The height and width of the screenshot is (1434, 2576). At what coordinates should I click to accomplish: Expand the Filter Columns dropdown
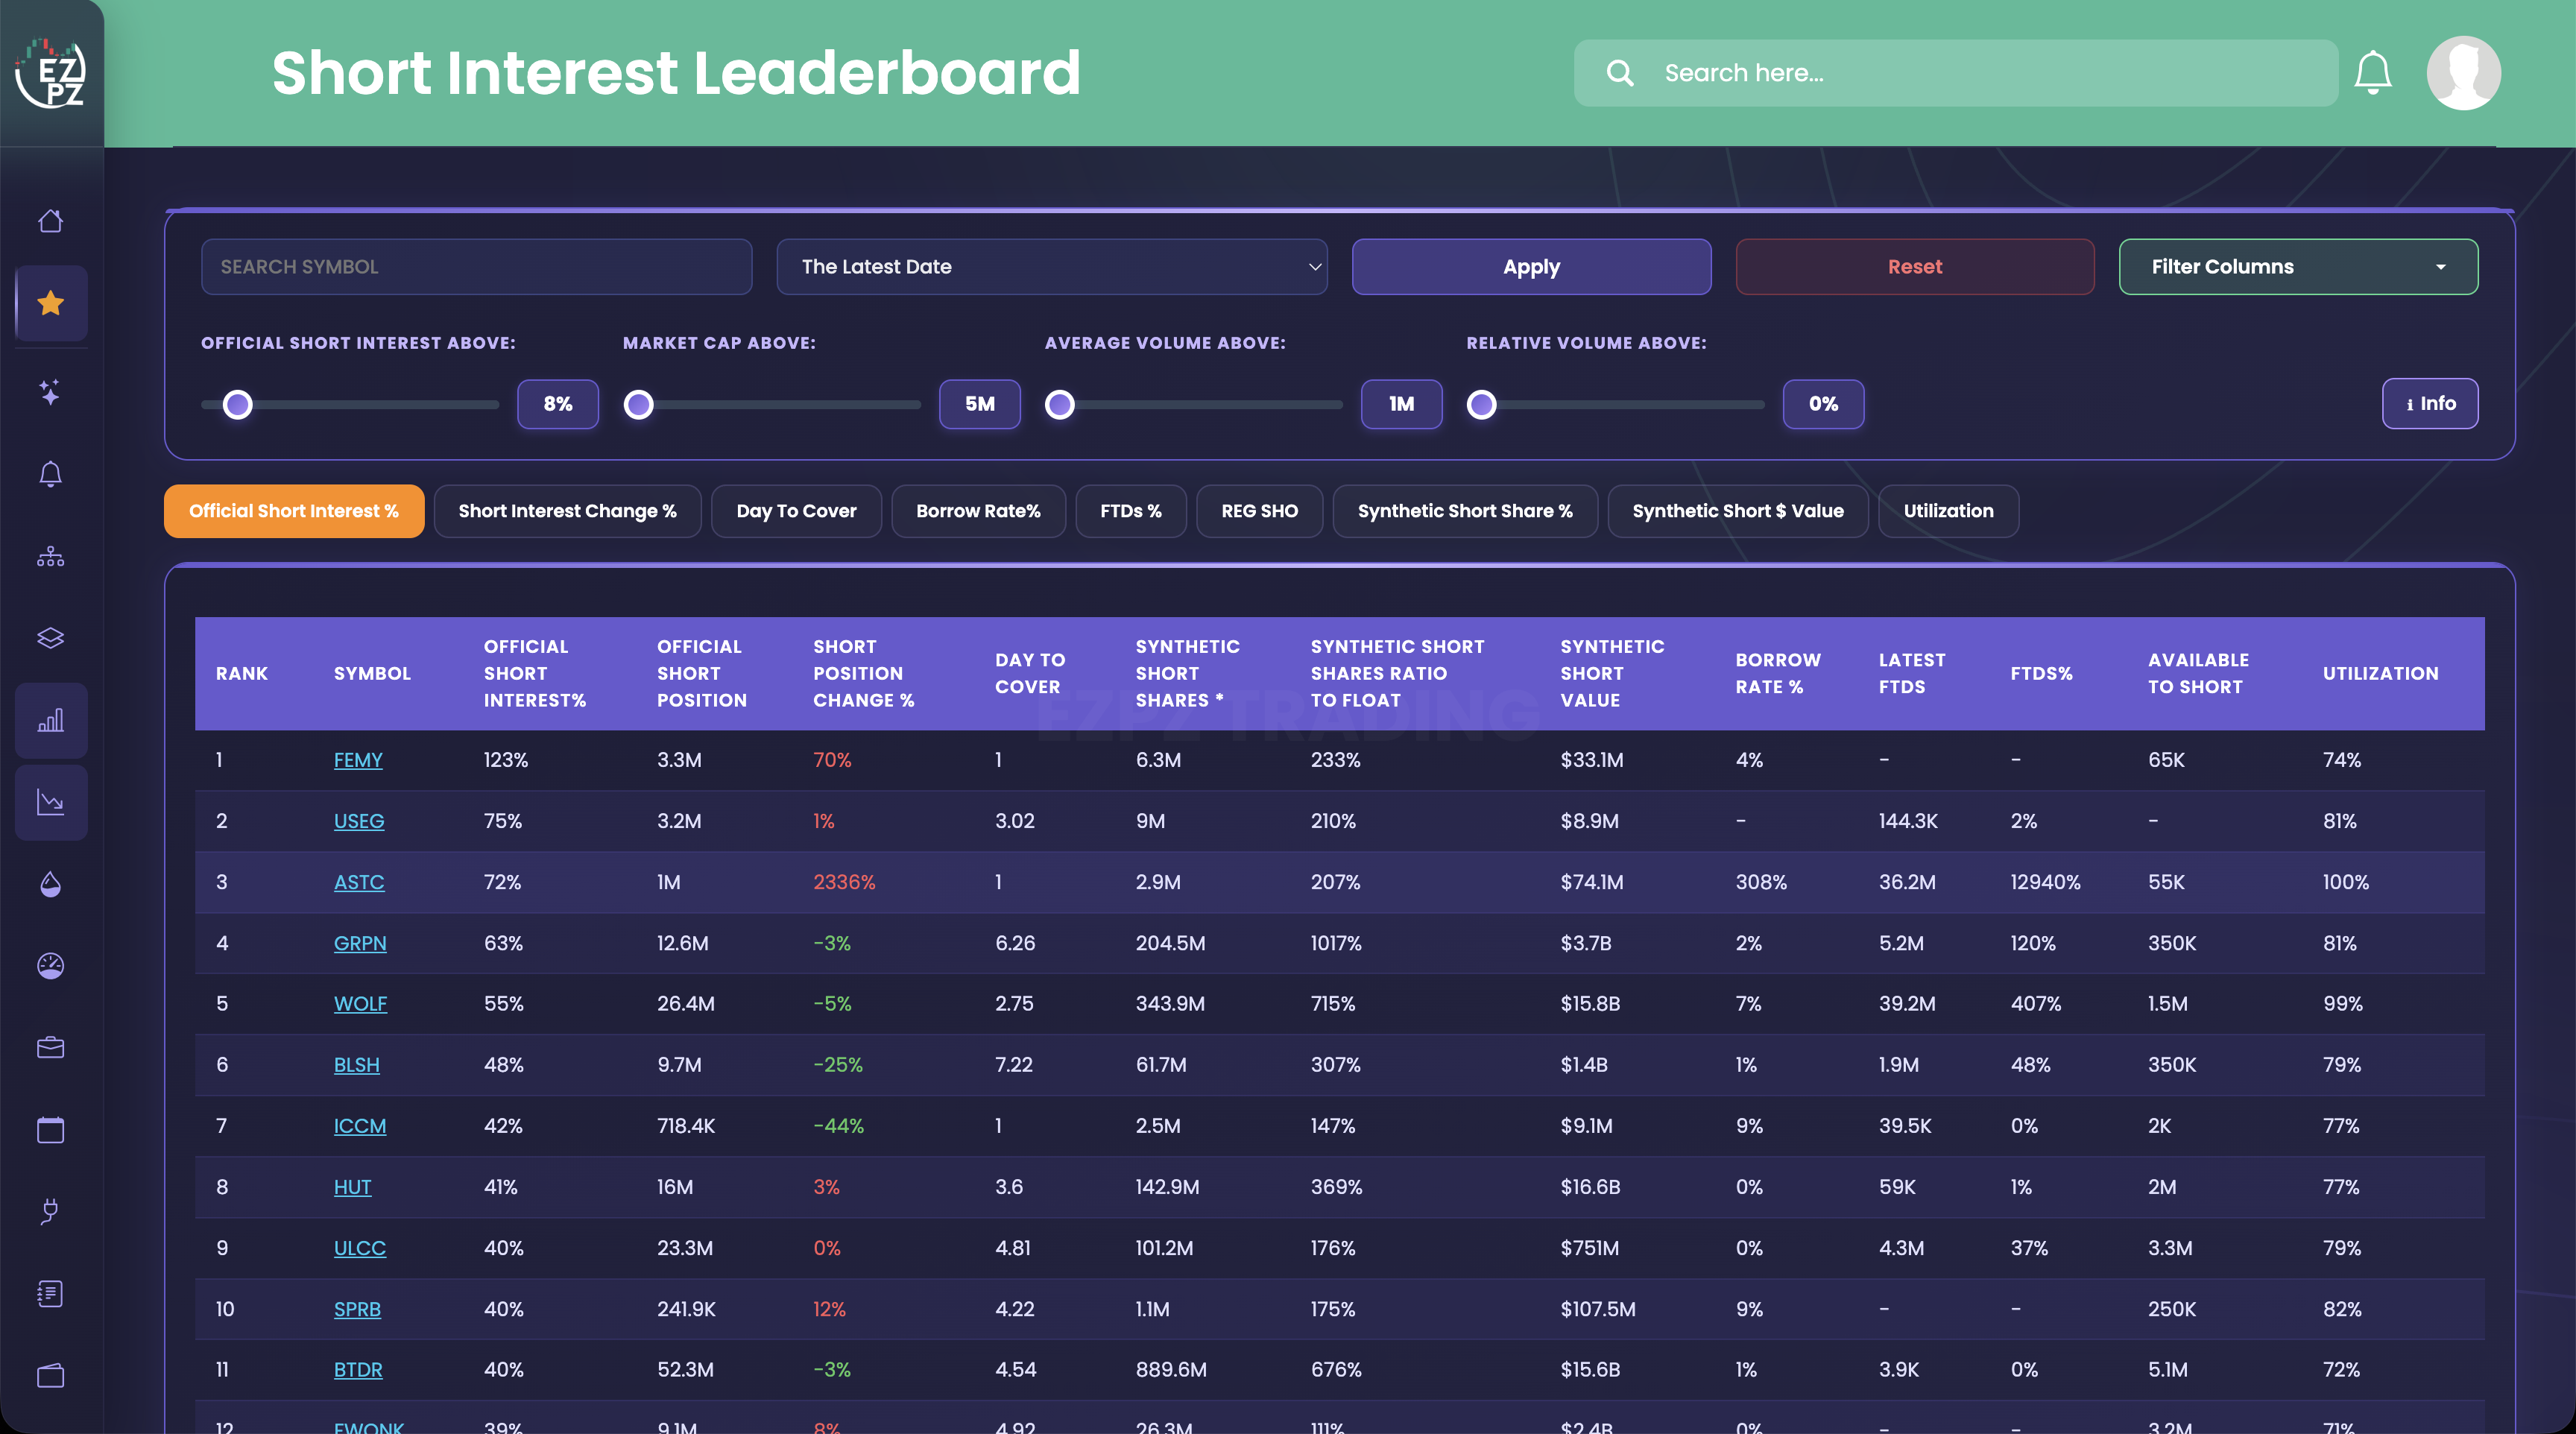click(2298, 267)
